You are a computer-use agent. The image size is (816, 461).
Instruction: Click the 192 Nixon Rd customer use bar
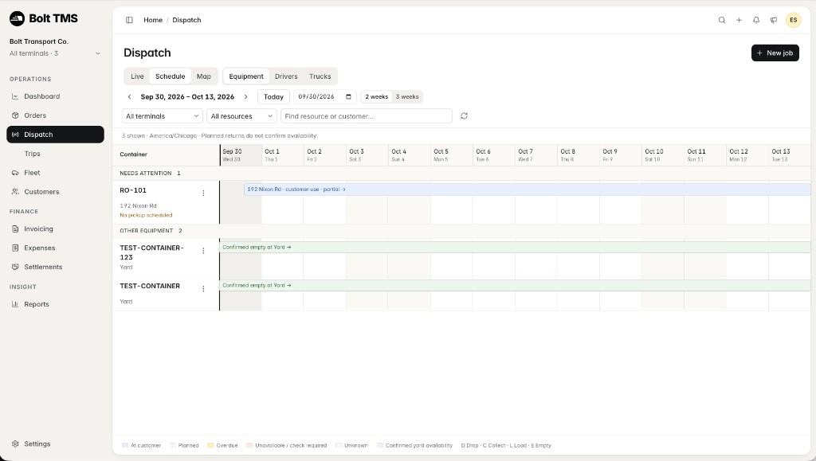(x=527, y=189)
